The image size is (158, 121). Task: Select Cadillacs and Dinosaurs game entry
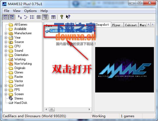tap(70, 31)
